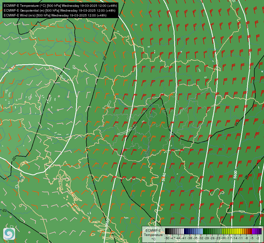Click the light blue swatch above -32
Viewport: 264px width, 243px height.
click(202, 231)
